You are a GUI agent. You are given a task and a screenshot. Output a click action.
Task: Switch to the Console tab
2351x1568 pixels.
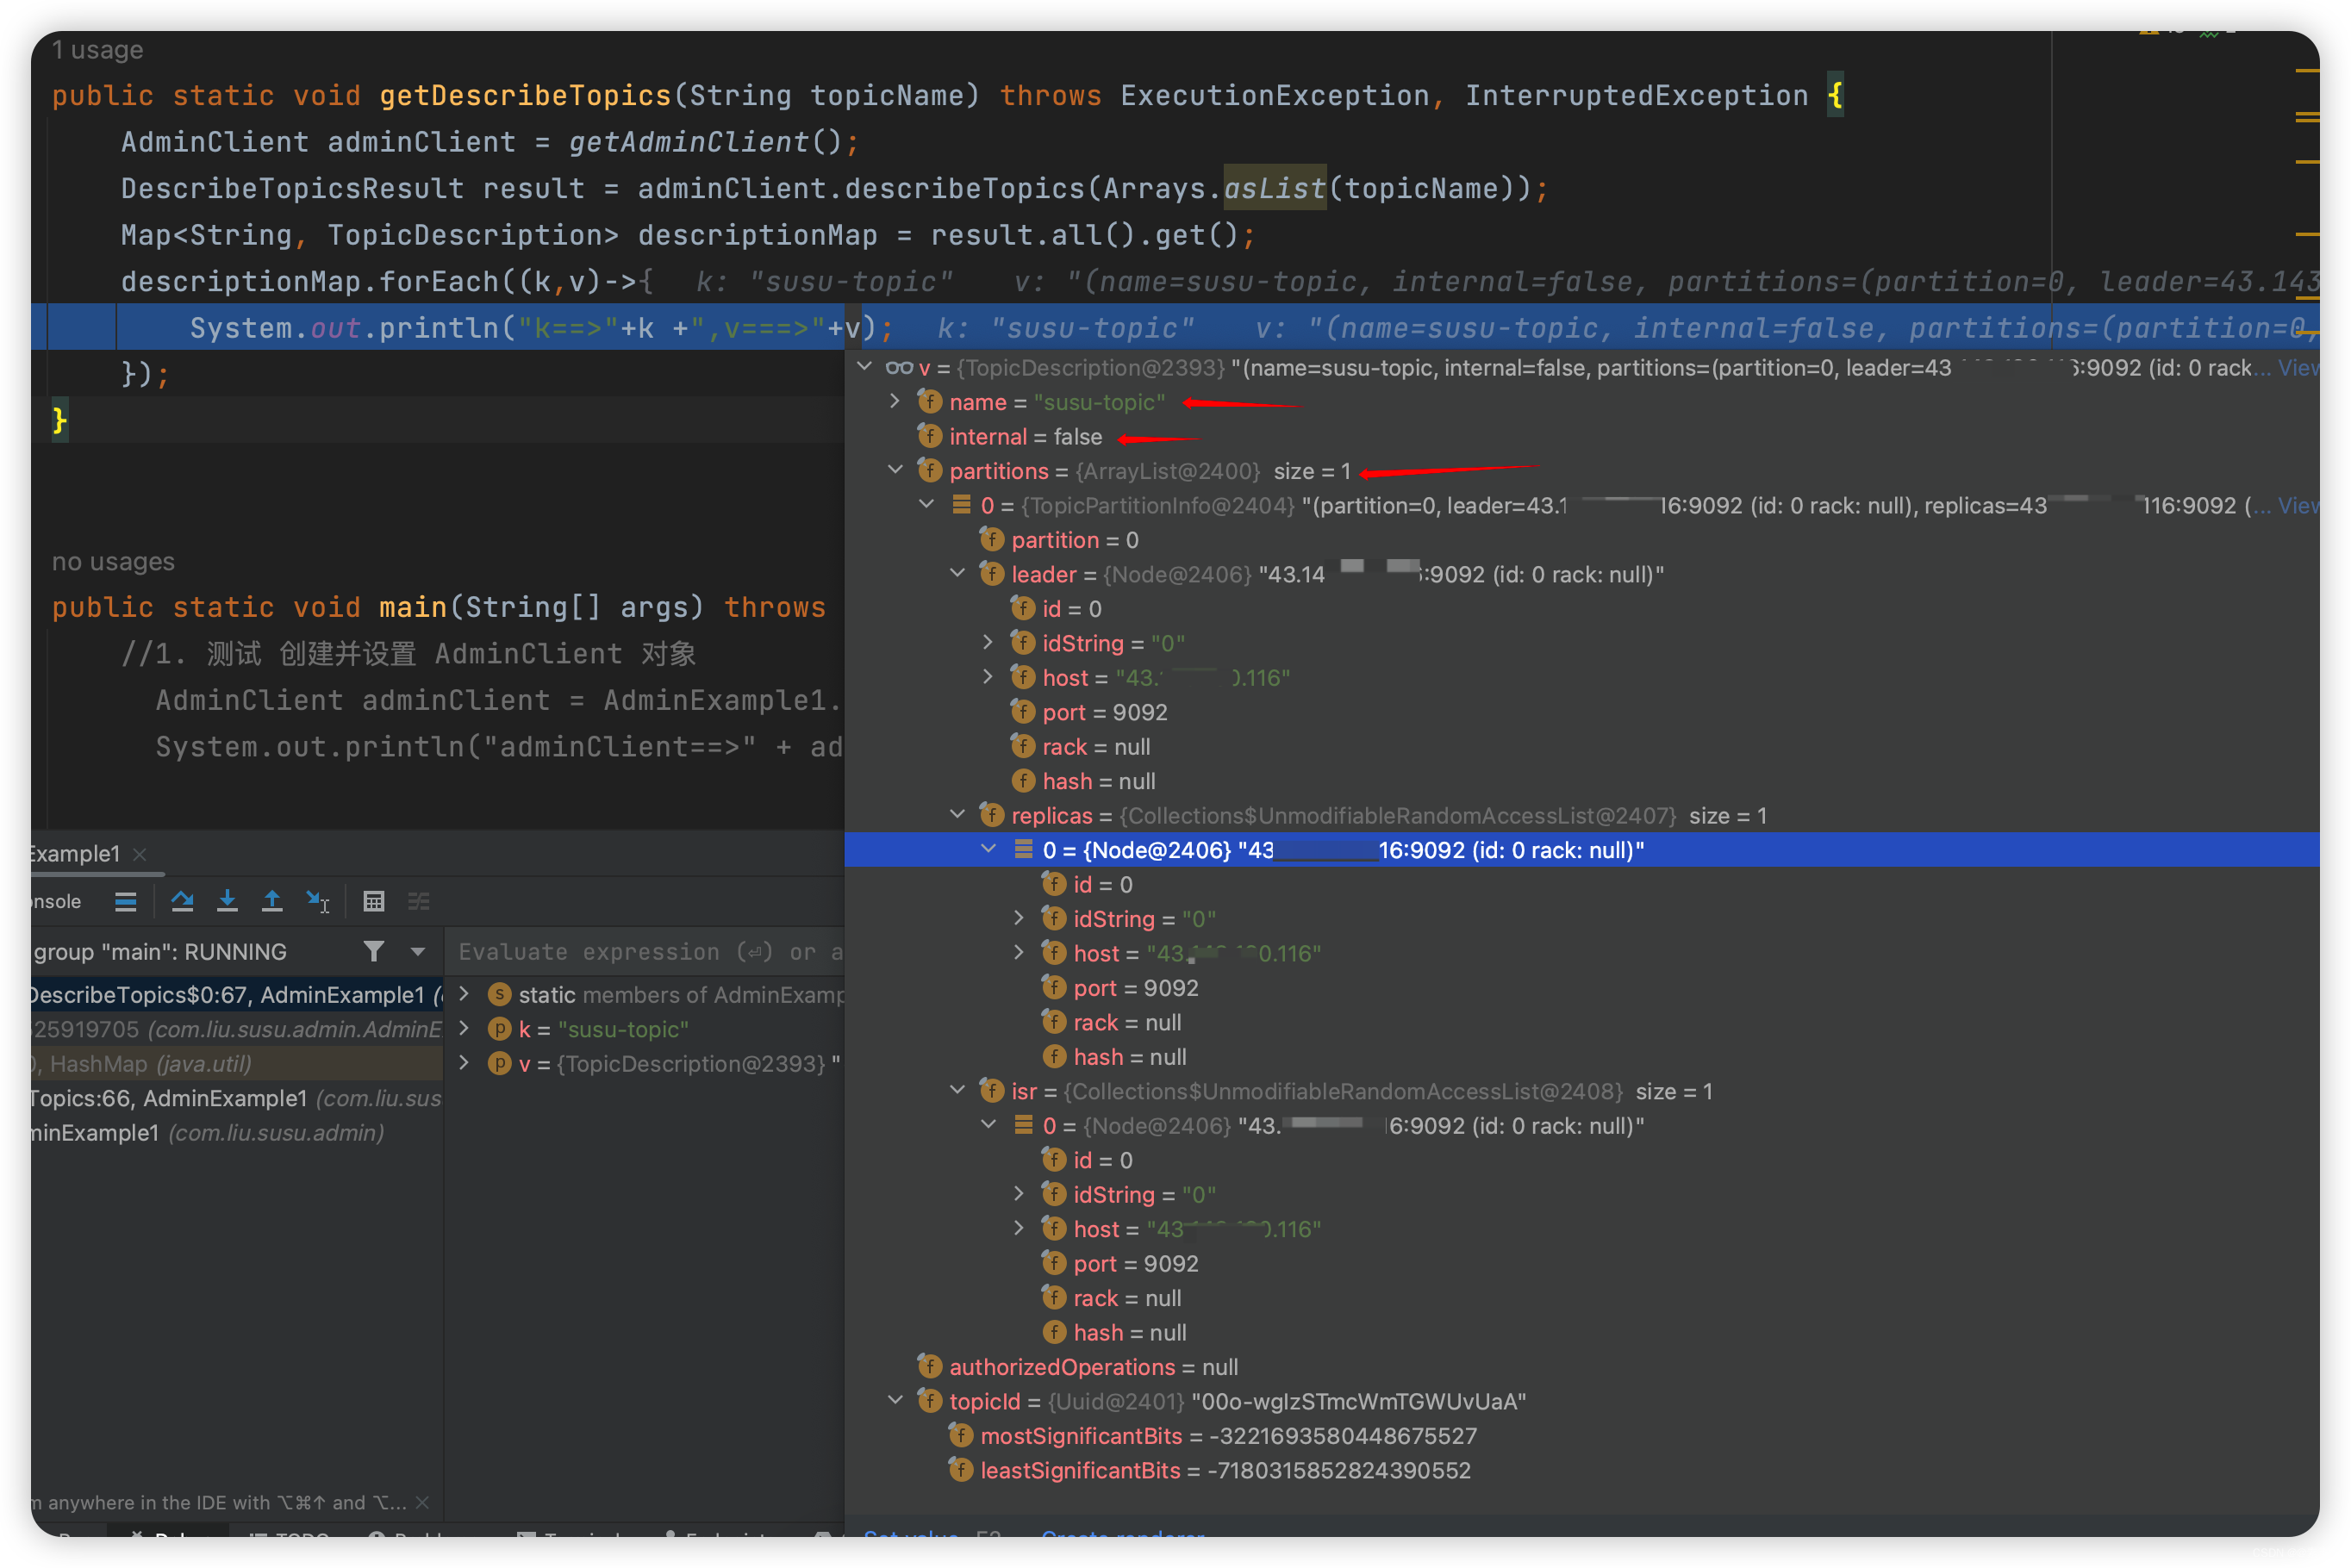click(55, 901)
